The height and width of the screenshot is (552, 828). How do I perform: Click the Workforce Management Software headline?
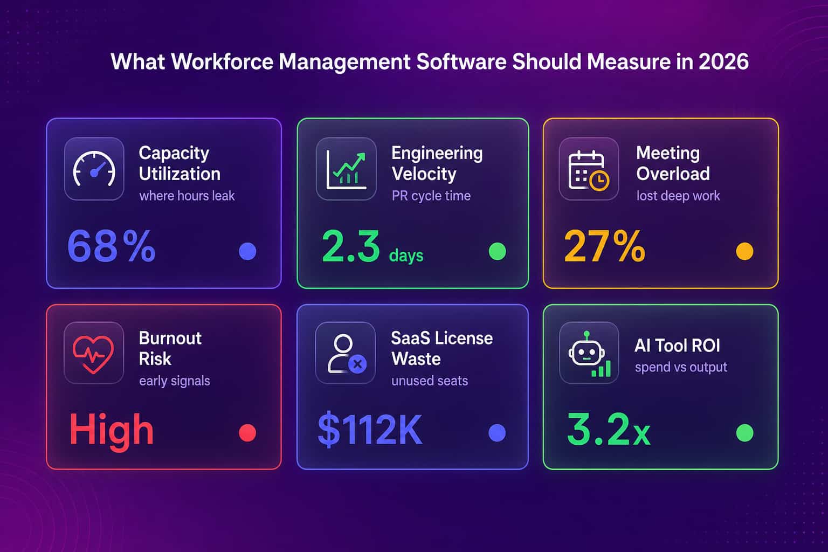[430, 61]
